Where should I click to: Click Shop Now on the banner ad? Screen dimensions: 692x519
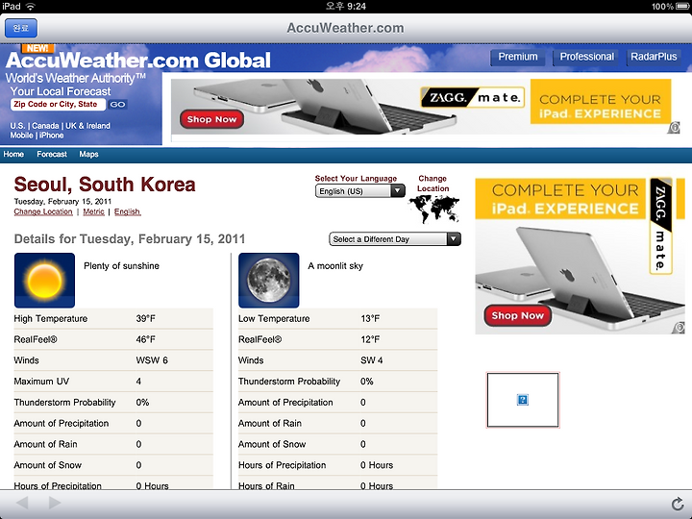[211, 119]
